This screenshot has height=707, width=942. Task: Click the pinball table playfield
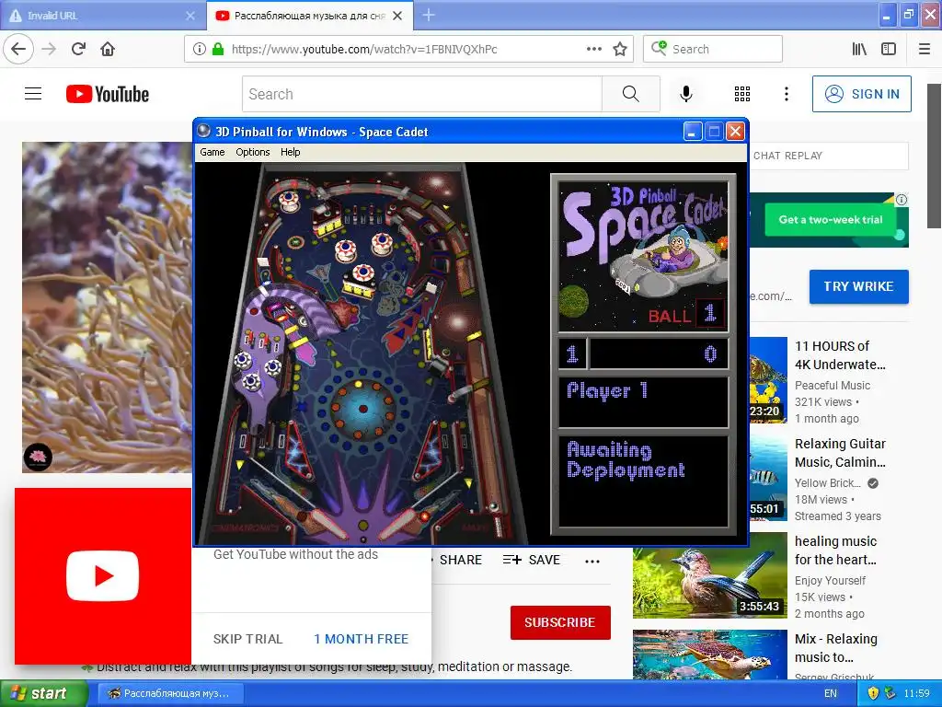363,354
